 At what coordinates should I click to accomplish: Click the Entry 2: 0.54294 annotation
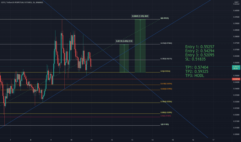(200, 51)
